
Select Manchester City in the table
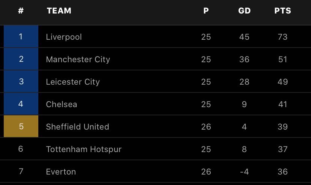(x=78, y=59)
